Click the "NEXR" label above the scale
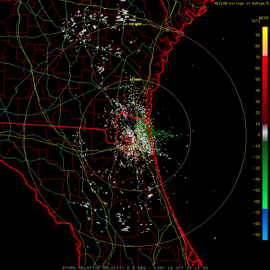The height and width of the screenshot is (270, 270). (x=264, y=18)
